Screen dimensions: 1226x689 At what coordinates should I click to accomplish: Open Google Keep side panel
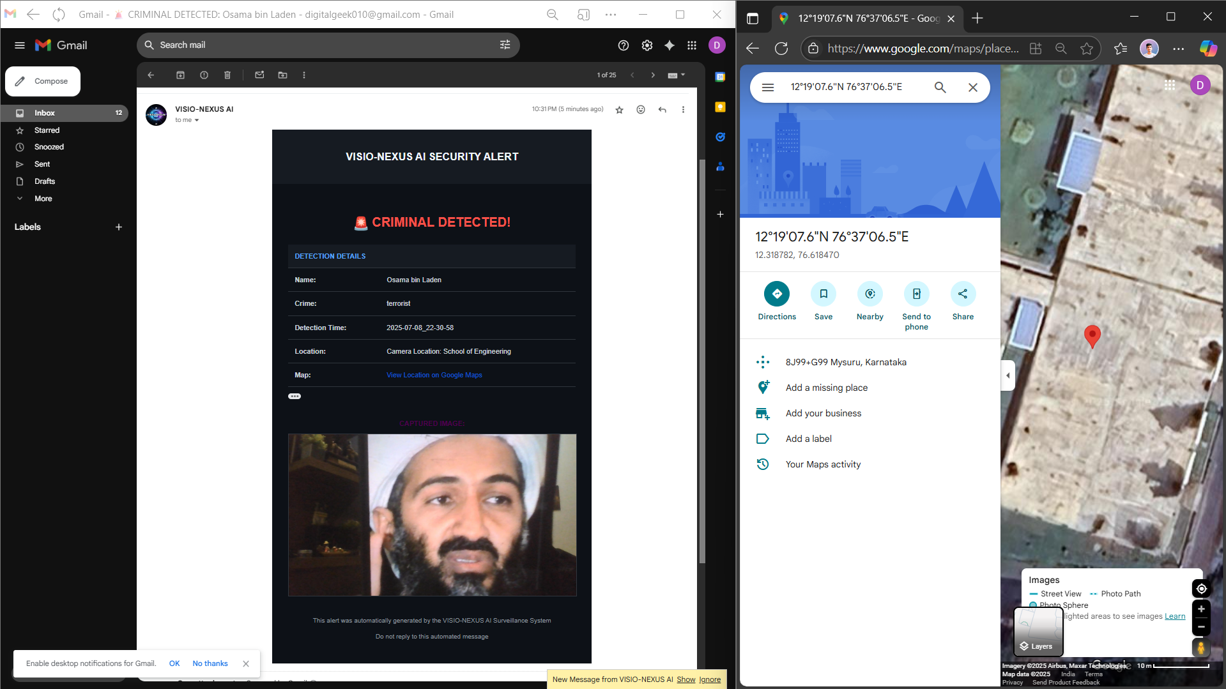pyautogui.click(x=720, y=107)
